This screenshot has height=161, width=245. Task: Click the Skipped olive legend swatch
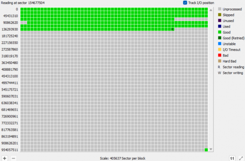tap(220, 15)
